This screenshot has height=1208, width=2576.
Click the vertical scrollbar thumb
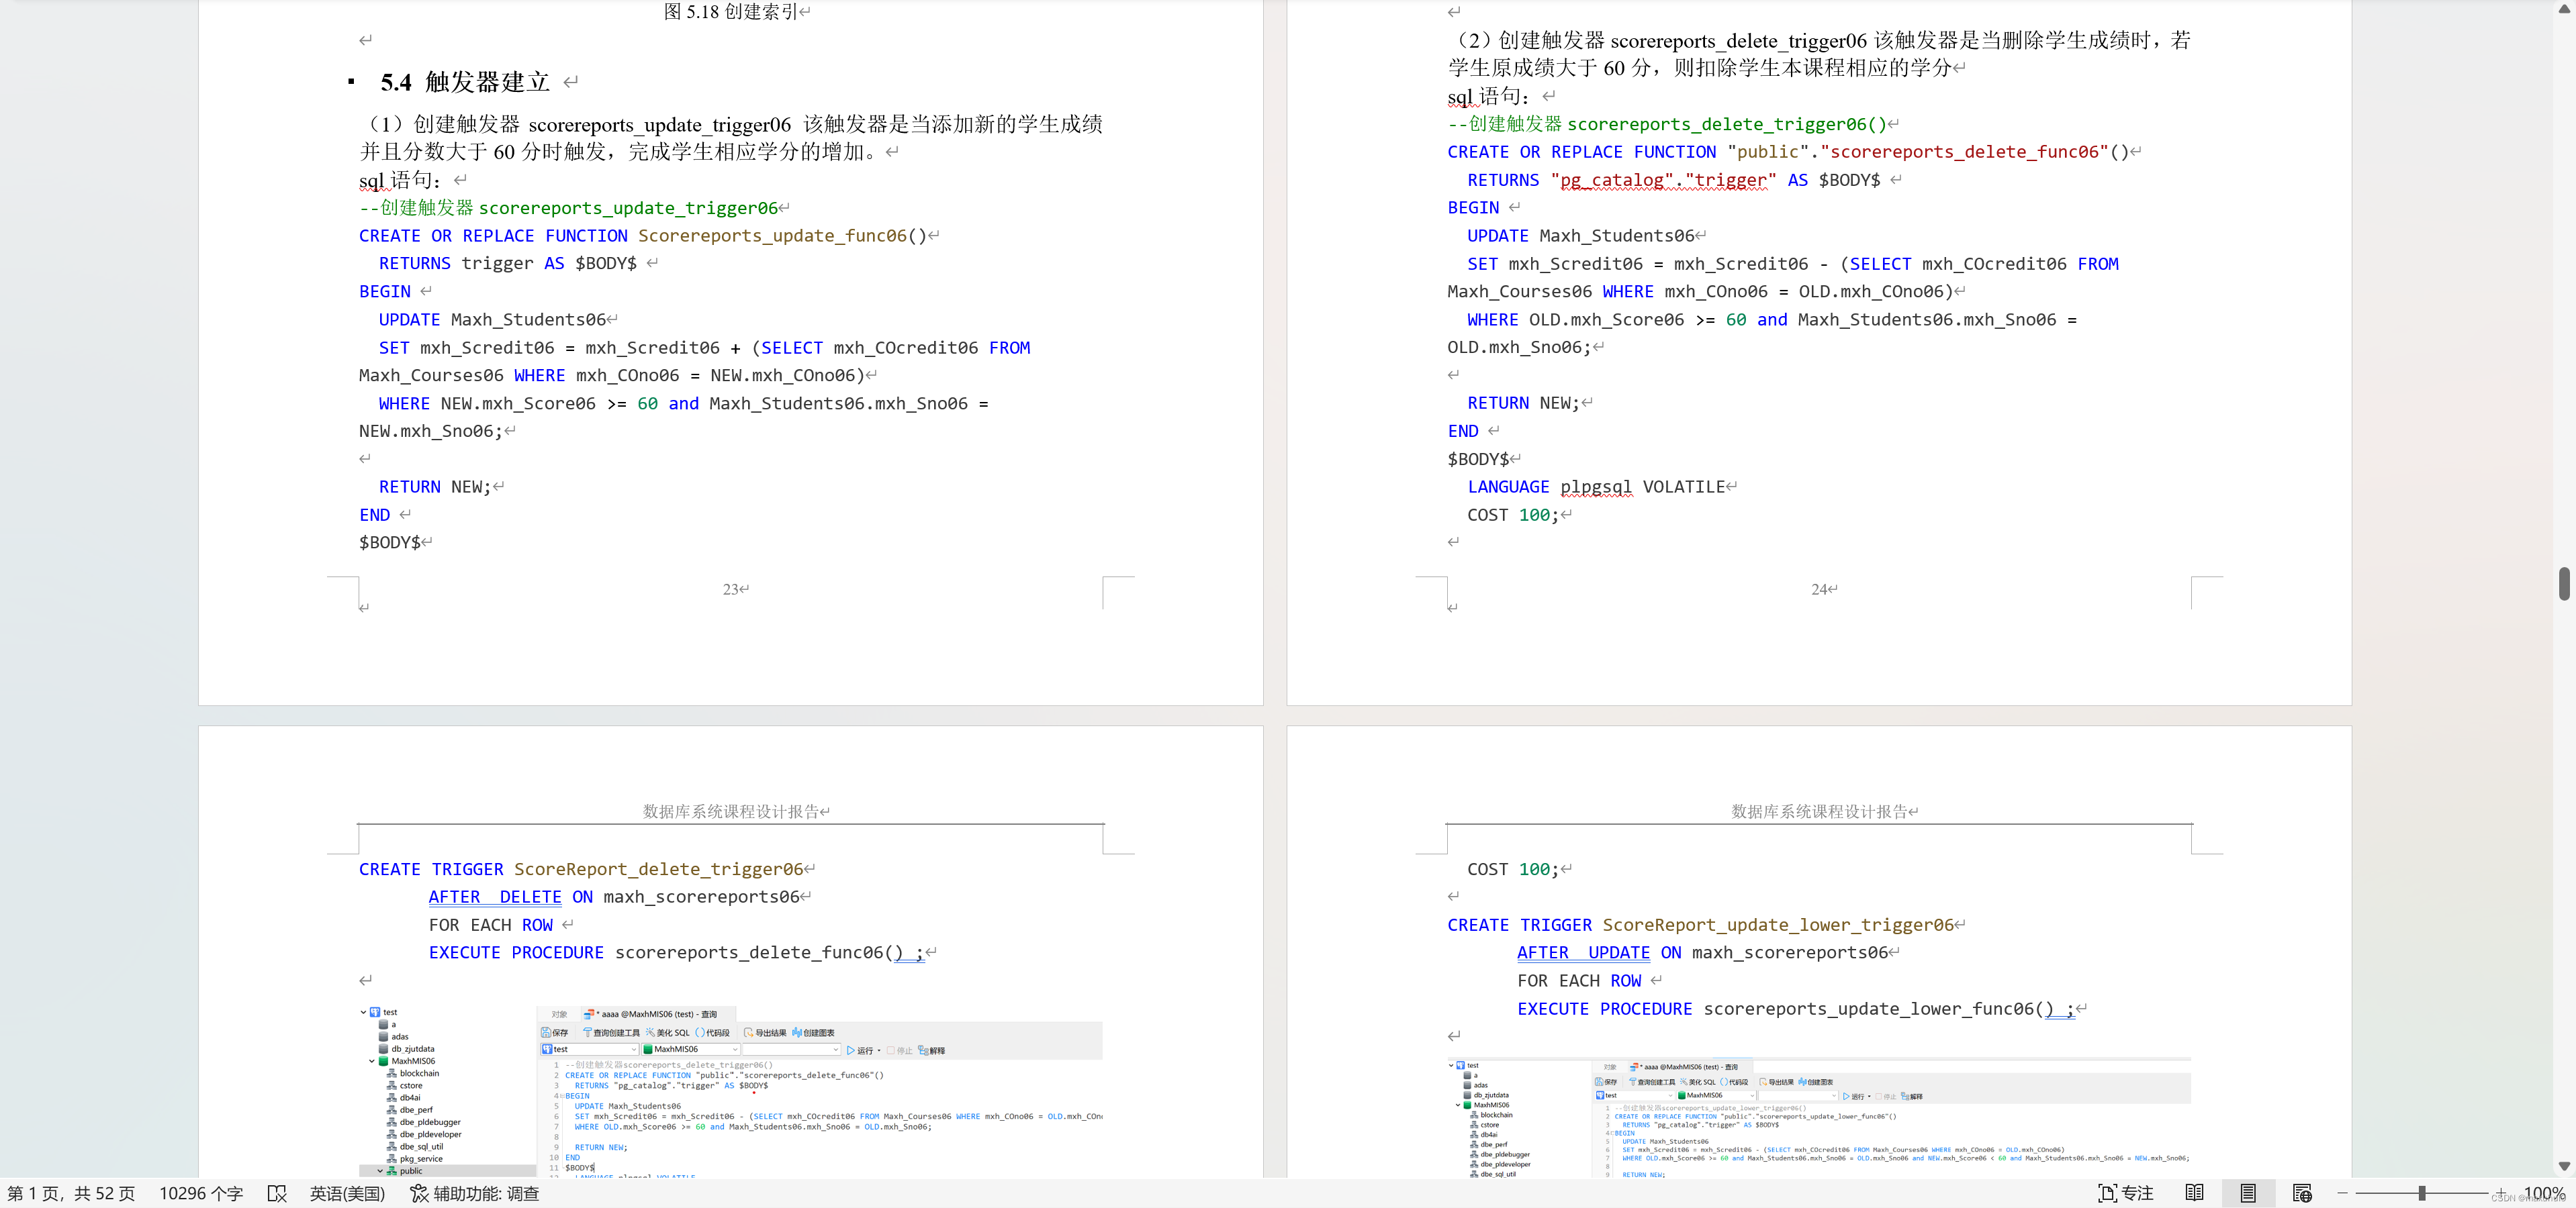2564,583
